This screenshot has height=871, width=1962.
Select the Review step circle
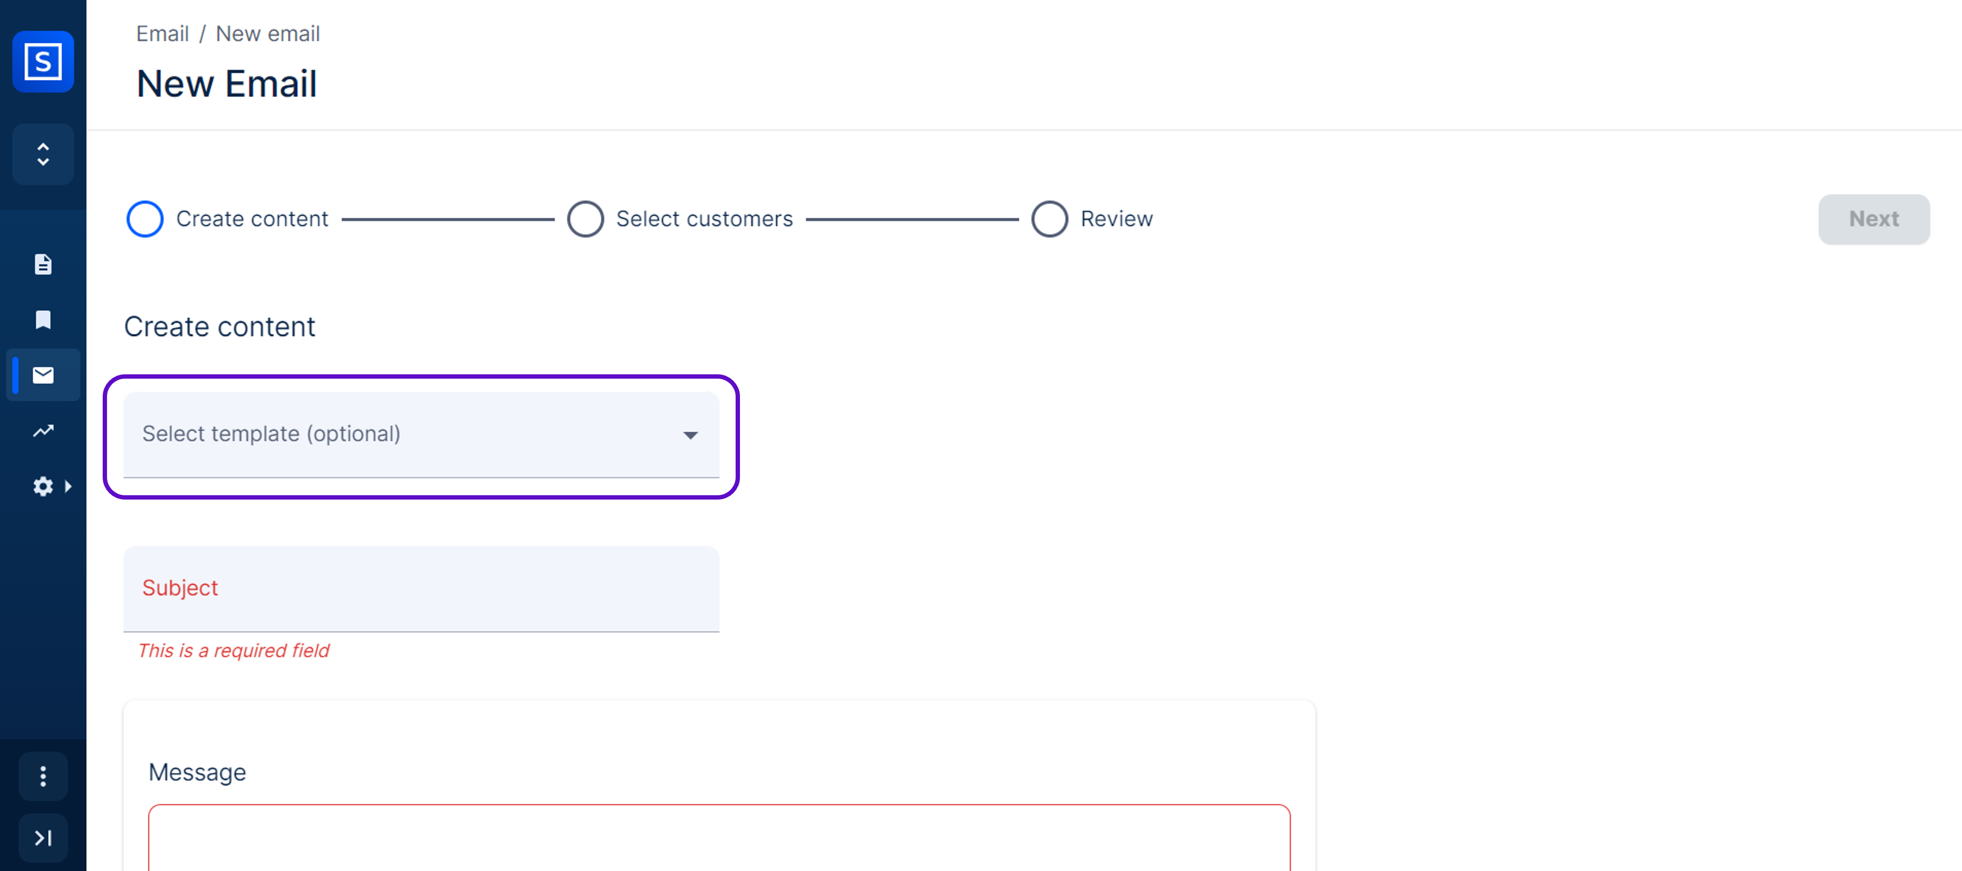[x=1049, y=219]
